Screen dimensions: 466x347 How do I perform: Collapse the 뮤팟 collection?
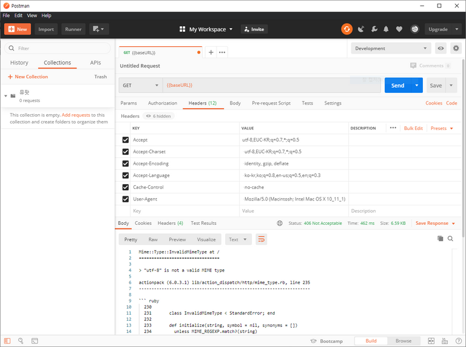pyautogui.click(x=5, y=96)
